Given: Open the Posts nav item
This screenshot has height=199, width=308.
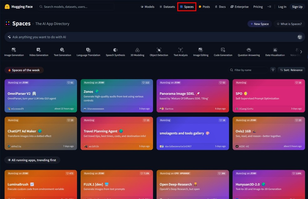Looking at the screenshot, I should point(204,7).
